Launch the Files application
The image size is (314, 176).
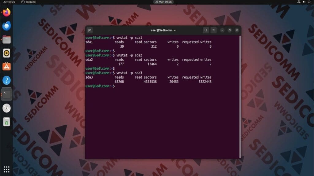point(6,39)
